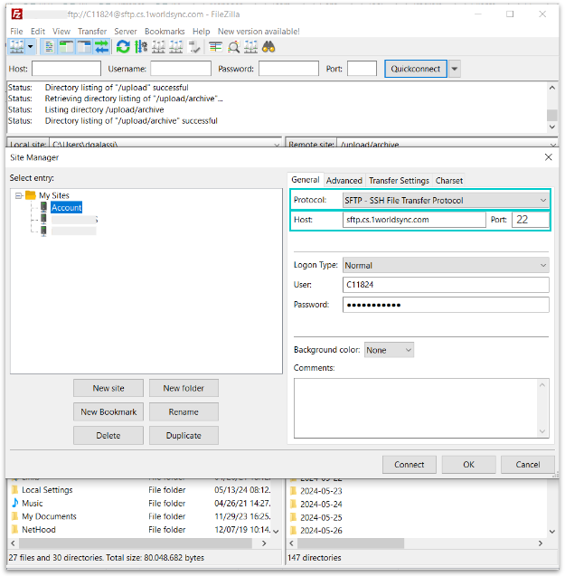Toggle directory comparison magnifier icon
Viewport: 565px width, 576px height.
click(233, 47)
